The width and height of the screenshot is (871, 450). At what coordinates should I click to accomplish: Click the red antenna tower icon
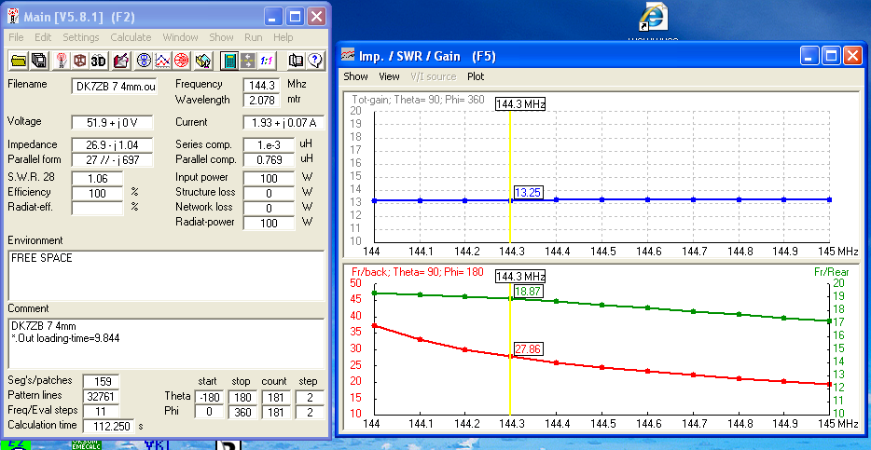[62, 61]
